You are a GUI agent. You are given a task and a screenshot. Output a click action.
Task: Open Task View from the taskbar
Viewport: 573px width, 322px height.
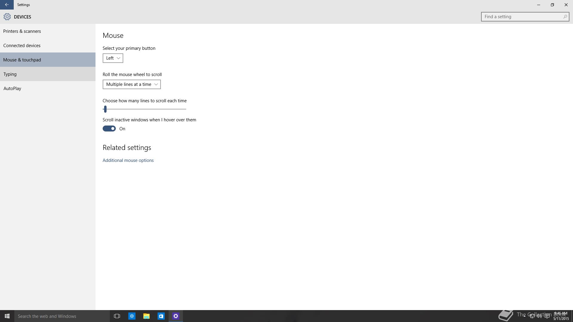tap(117, 316)
